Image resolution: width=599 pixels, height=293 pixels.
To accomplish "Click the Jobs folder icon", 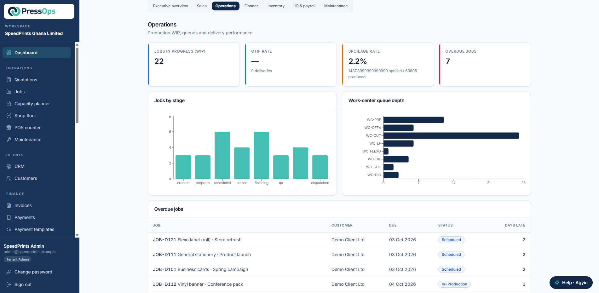I will (9, 92).
